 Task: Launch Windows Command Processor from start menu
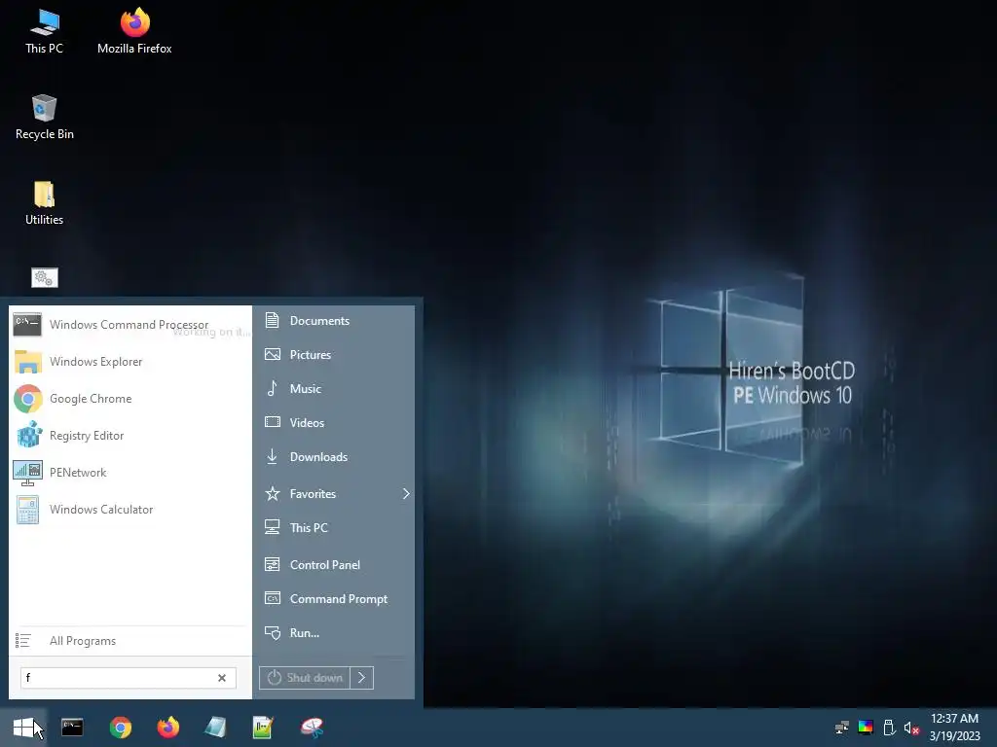pos(130,325)
